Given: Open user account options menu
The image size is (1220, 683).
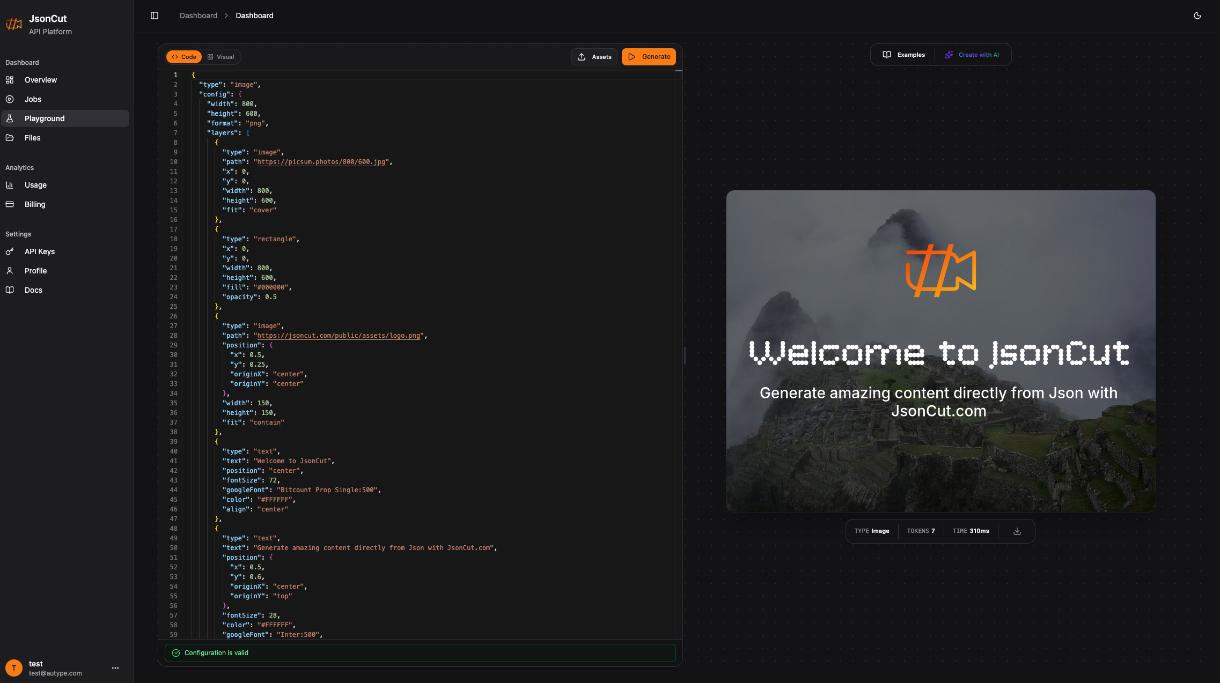Looking at the screenshot, I should [x=115, y=668].
